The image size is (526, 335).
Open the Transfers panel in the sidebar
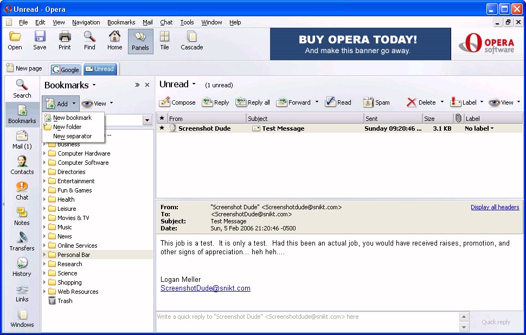pyautogui.click(x=22, y=241)
